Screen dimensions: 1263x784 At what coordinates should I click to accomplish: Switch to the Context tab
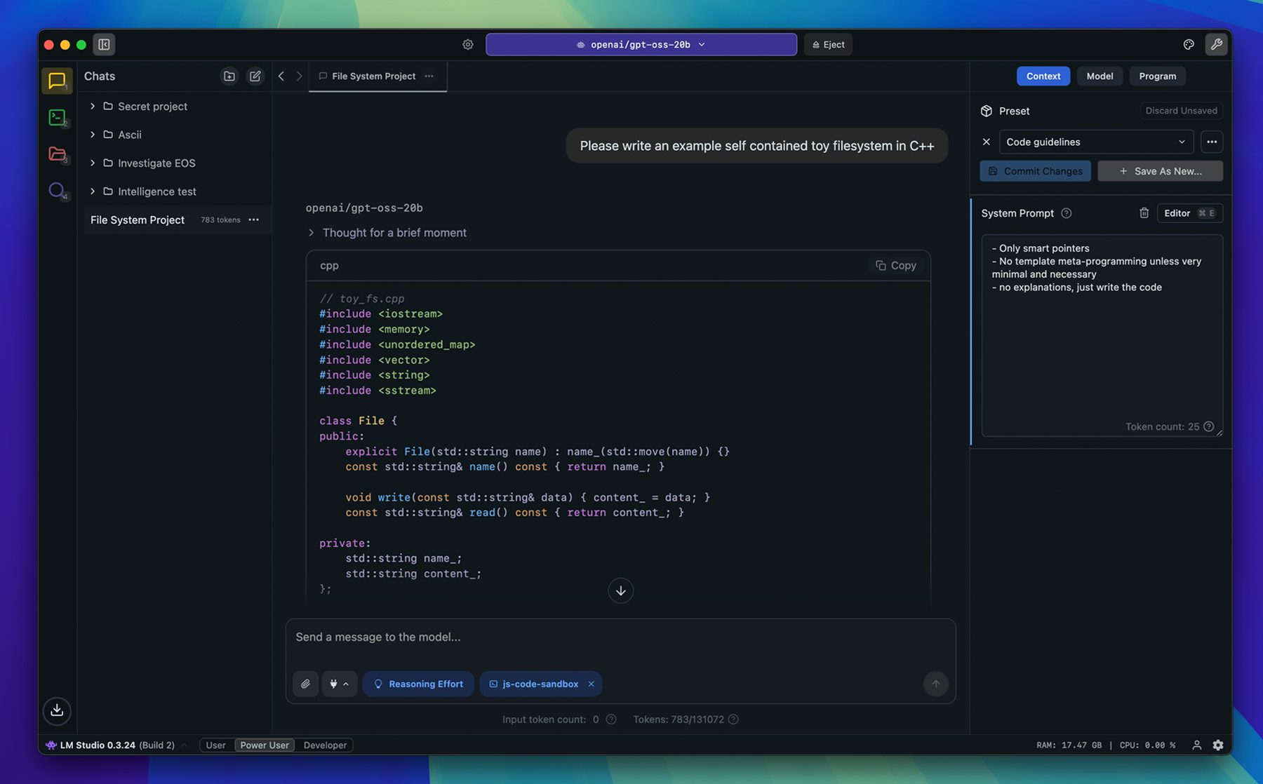point(1043,76)
